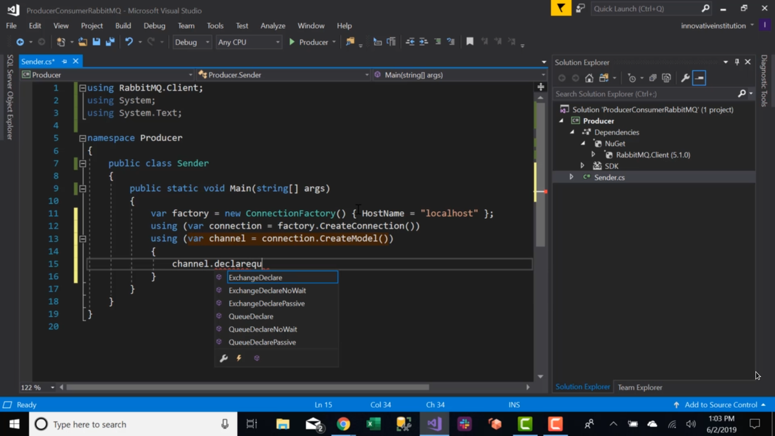Select QueueDeclare from the IntelliSense list

(251, 317)
